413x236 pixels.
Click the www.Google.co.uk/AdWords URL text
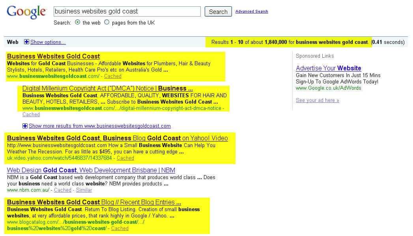[329, 88]
